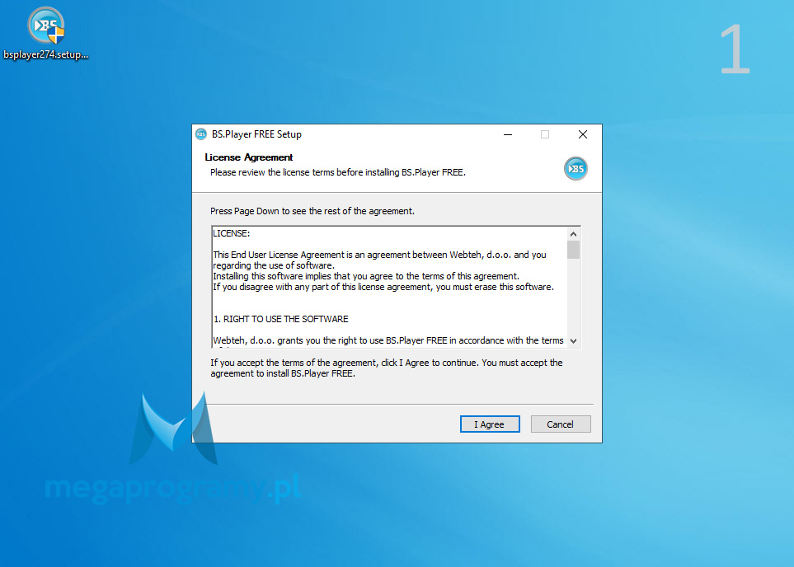Minimize the BS.Player FREE Setup window
794x567 pixels.
pyautogui.click(x=508, y=134)
